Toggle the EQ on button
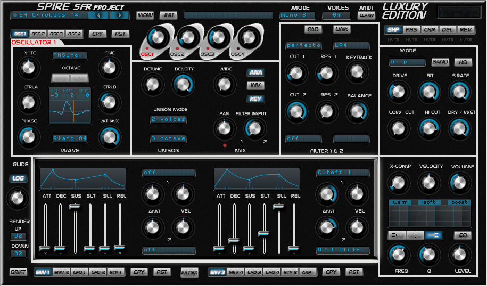 [x=463, y=235]
